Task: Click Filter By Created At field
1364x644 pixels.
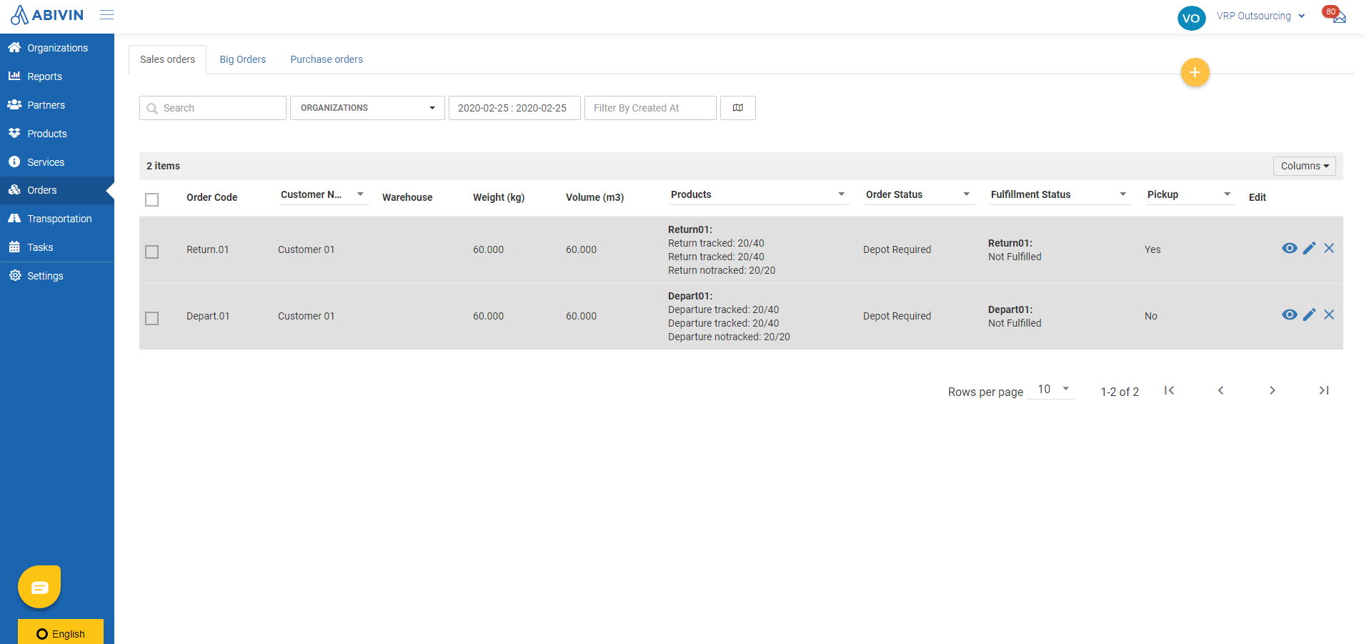Action: pos(650,108)
